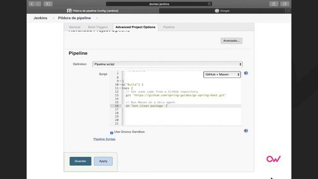
Task: Go forward with Safari forward arrow
Action: pyautogui.click(x=38, y=4)
